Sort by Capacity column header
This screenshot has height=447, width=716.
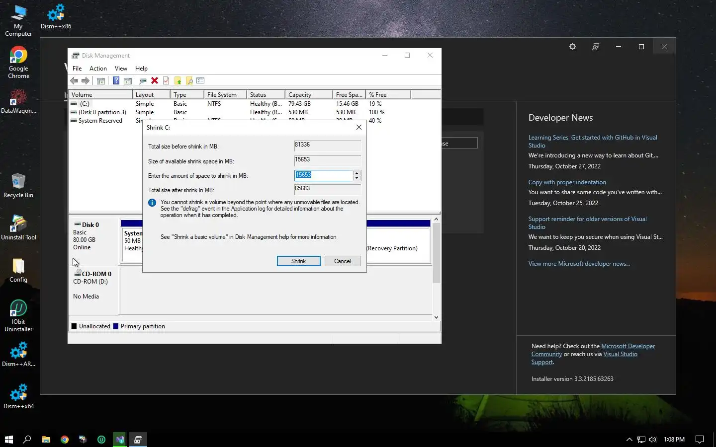[309, 94]
